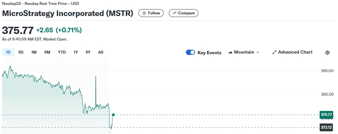Show the 1M chart range

pyautogui.click(x=34, y=52)
